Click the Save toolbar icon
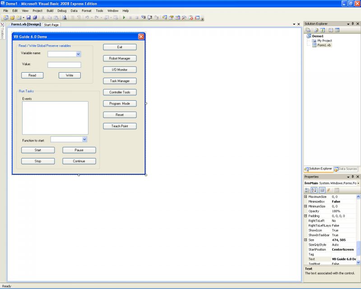Screen dimensions: 361x289 [x=28, y=18]
